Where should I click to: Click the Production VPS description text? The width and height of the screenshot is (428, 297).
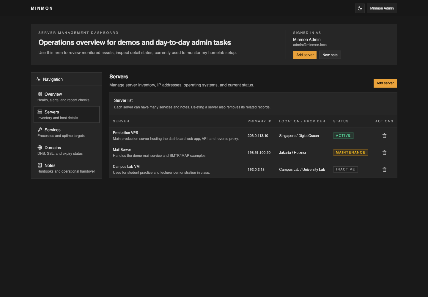[176, 139]
